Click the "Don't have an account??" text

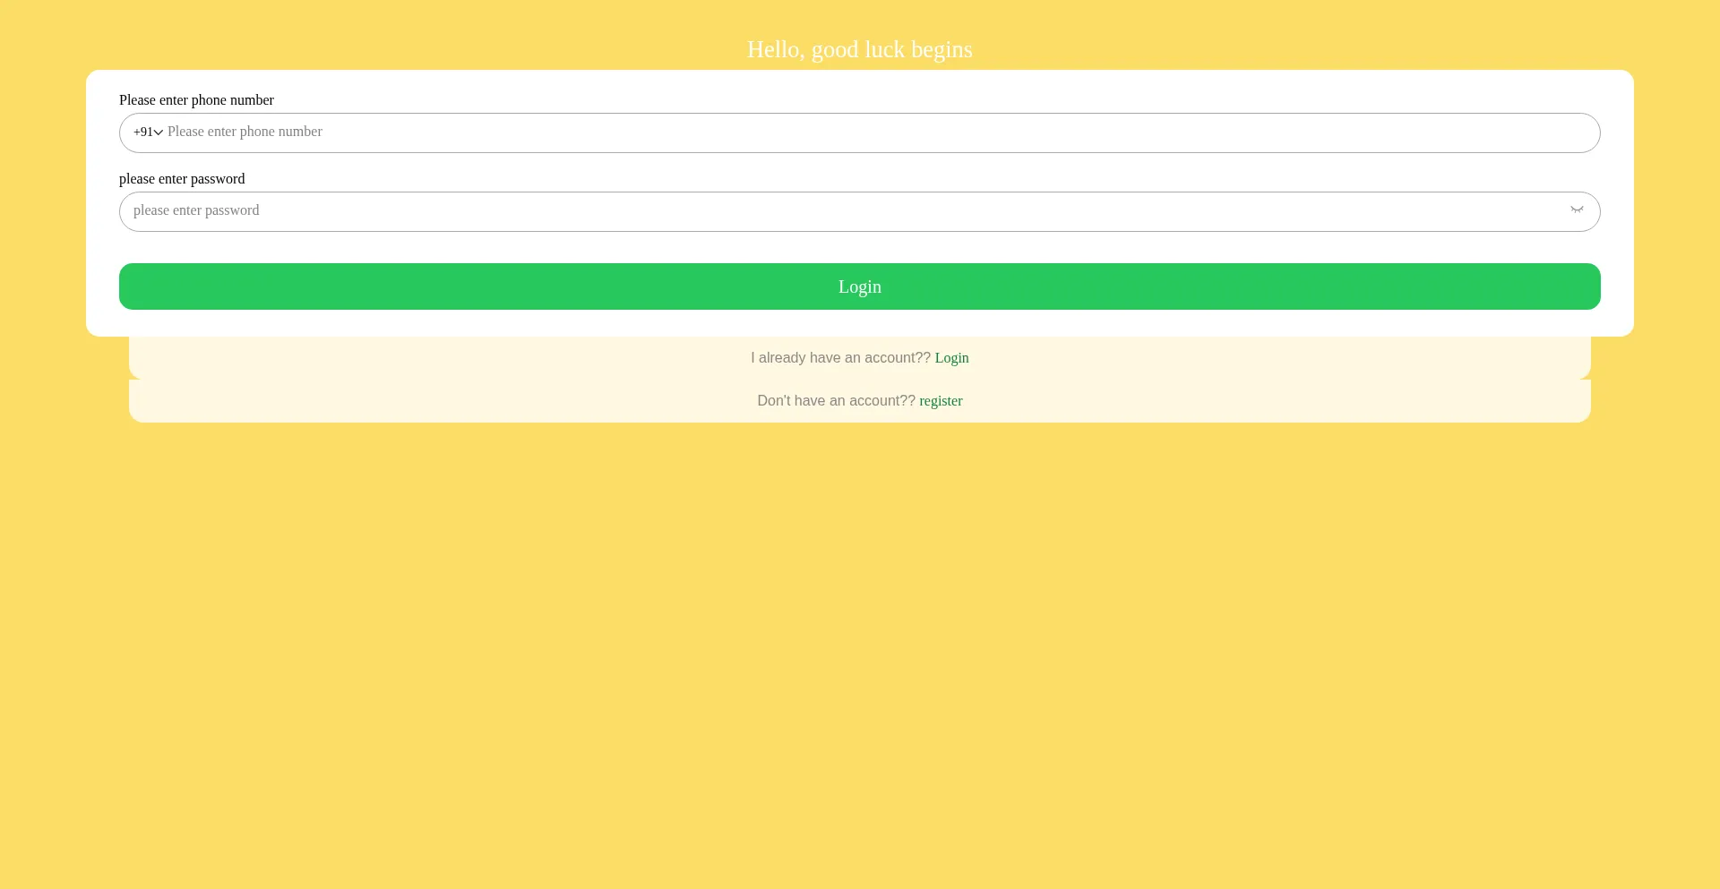(x=836, y=401)
